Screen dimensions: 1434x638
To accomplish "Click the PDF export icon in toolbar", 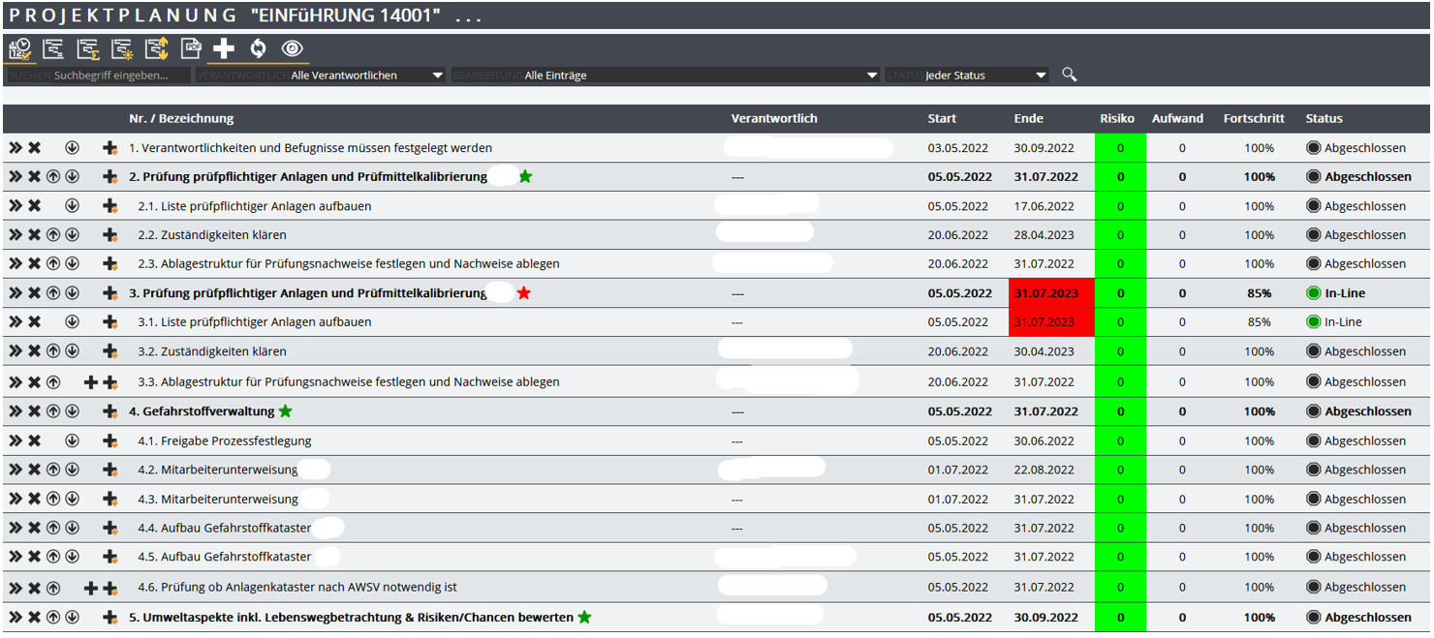I will coord(191,48).
